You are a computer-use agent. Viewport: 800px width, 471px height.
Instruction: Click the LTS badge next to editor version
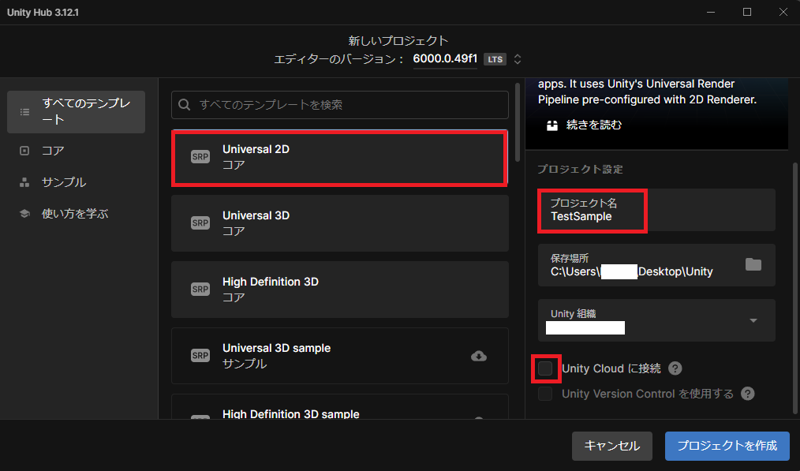pos(495,59)
